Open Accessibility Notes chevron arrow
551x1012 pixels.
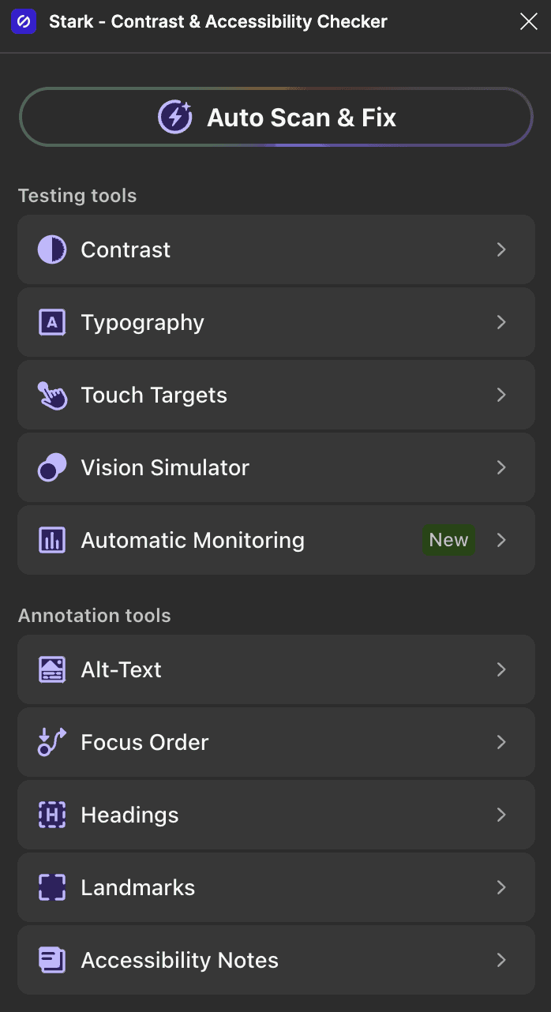[x=501, y=960]
